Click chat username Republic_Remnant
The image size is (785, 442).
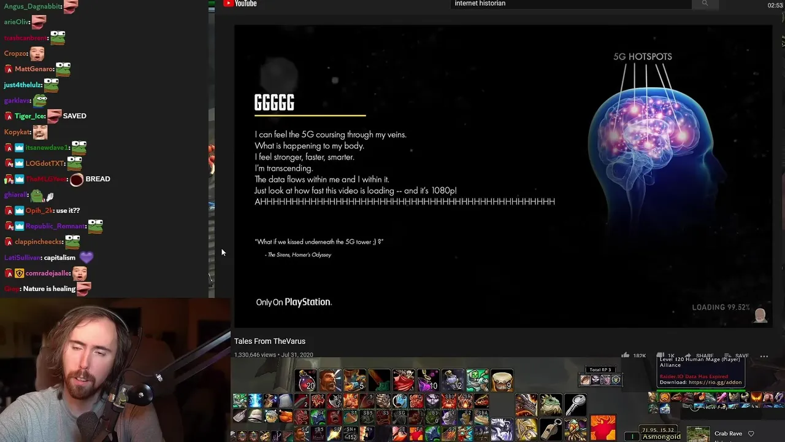click(x=55, y=226)
